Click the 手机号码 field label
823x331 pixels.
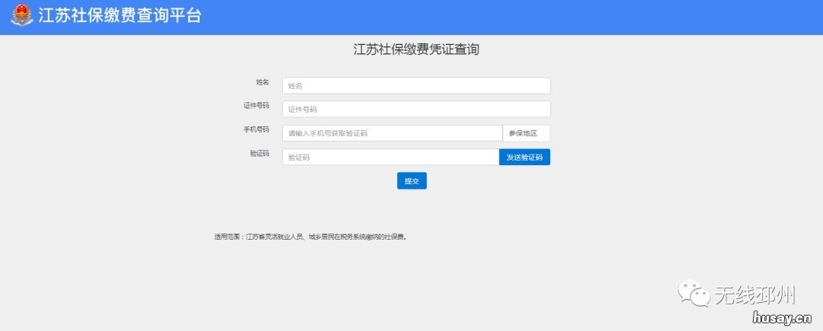pyautogui.click(x=256, y=130)
